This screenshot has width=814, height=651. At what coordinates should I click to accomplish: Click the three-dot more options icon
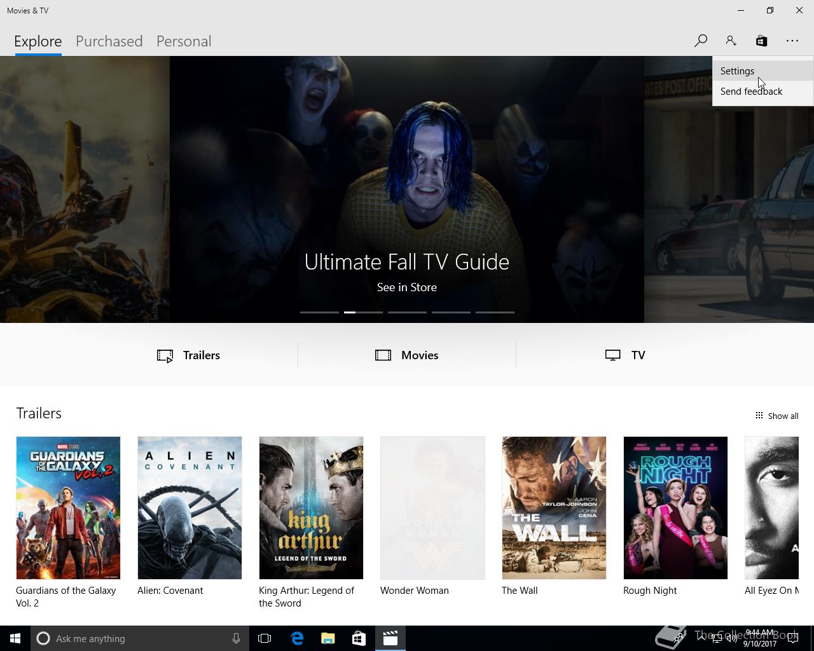(792, 41)
